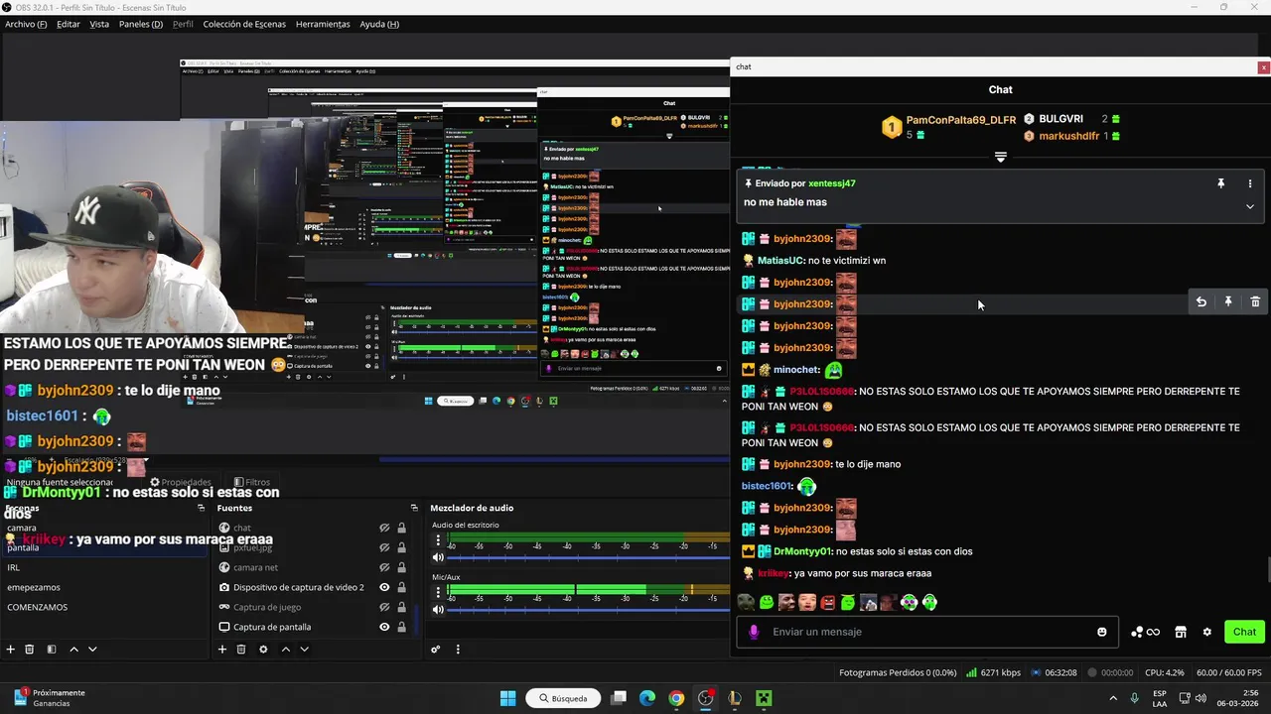Open the Vista menu
This screenshot has height=714, width=1271.
tap(99, 24)
